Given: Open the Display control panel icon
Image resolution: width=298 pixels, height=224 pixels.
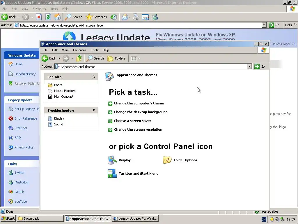Looking at the screenshot, I should (119, 160).
